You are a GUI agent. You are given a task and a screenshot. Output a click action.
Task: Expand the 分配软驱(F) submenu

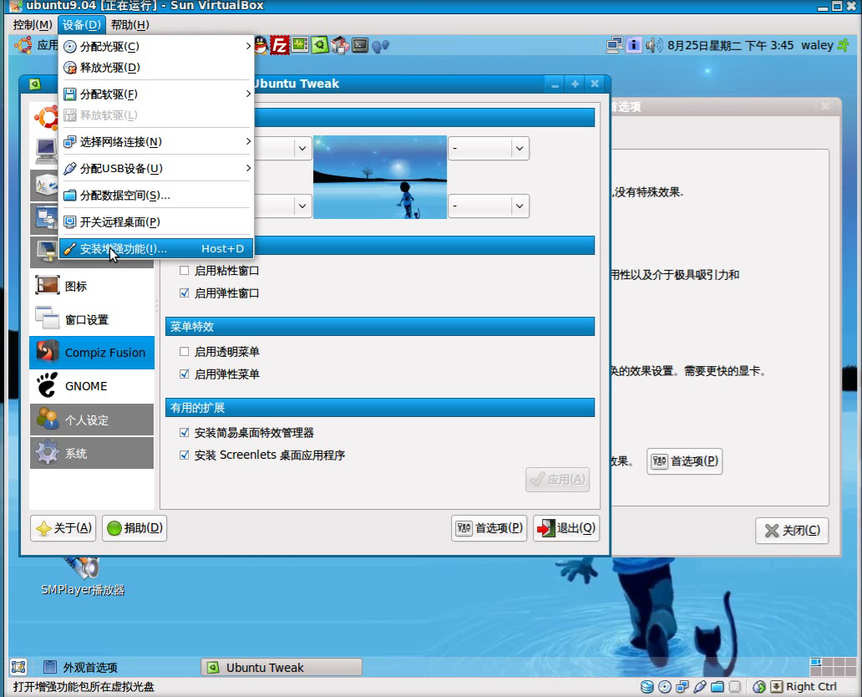pos(156,94)
